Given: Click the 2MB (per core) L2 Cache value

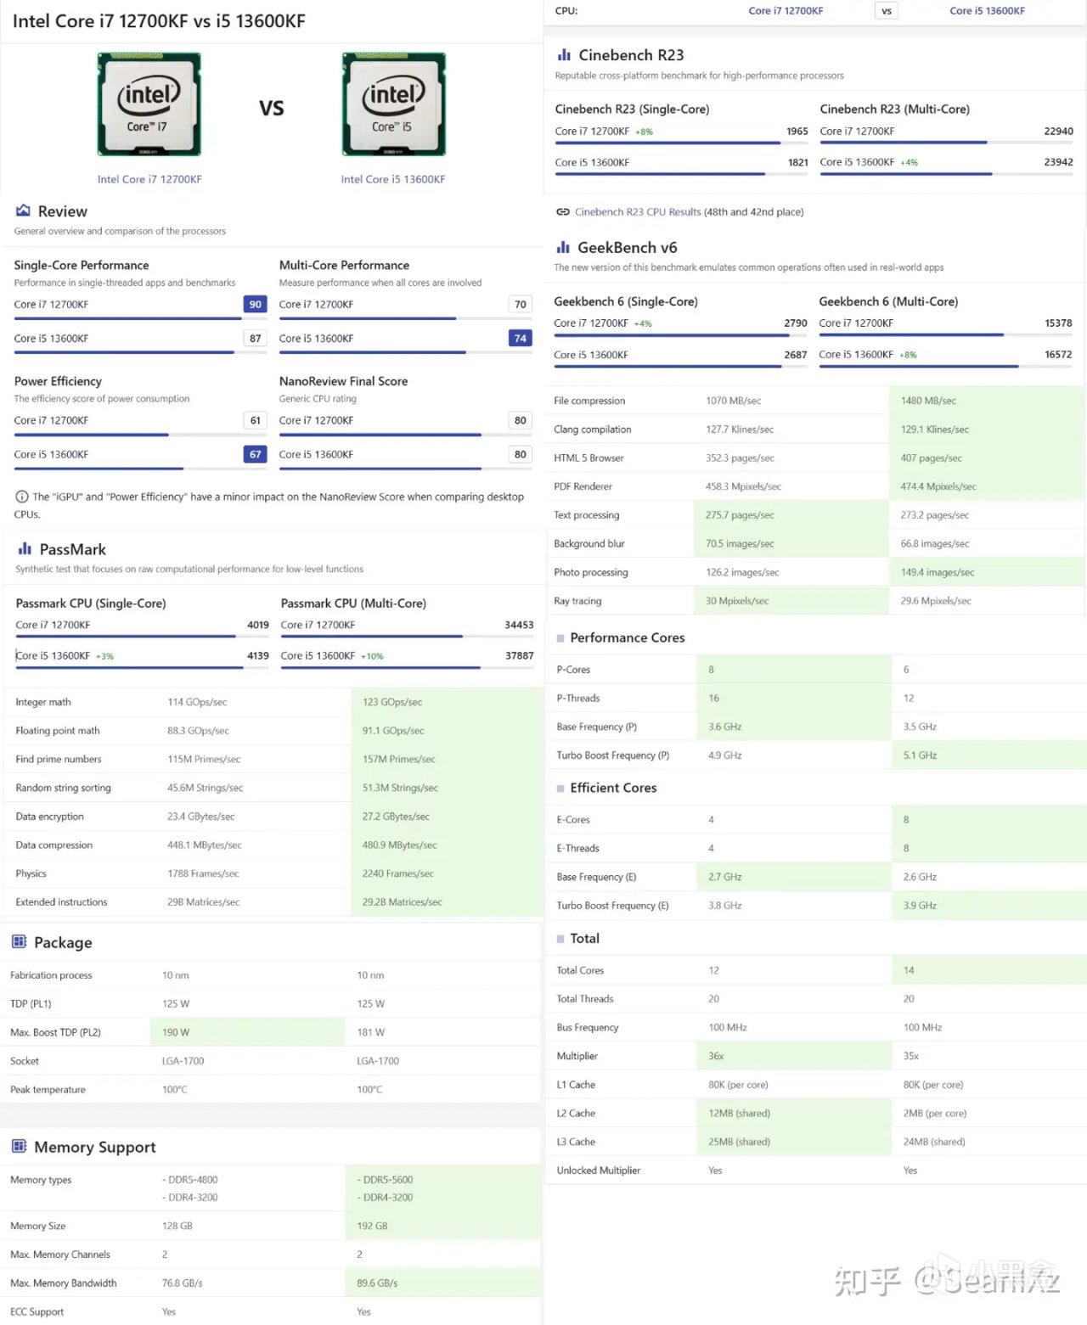Looking at the screenshot, I should pos(935,1114).
